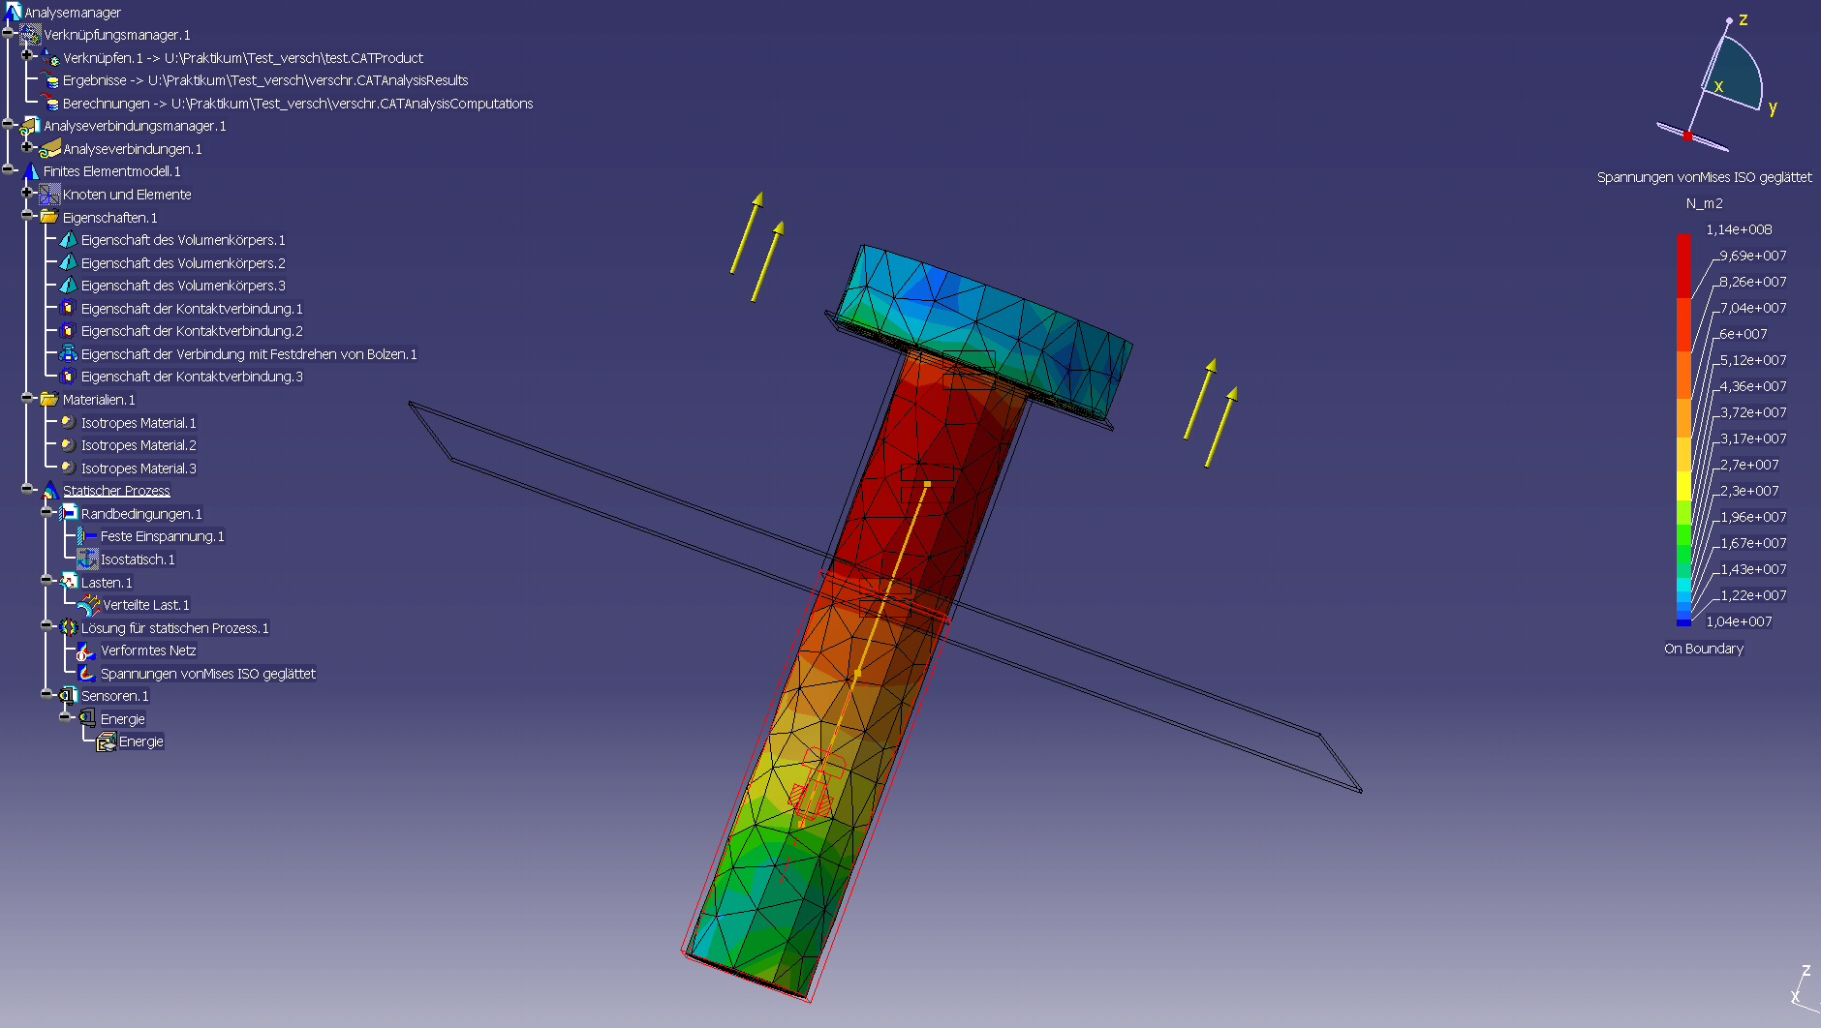Select the Isostatisch.1 restraint icon
This screenshot has height=1028, width=1821.
[x=87, y=559]
